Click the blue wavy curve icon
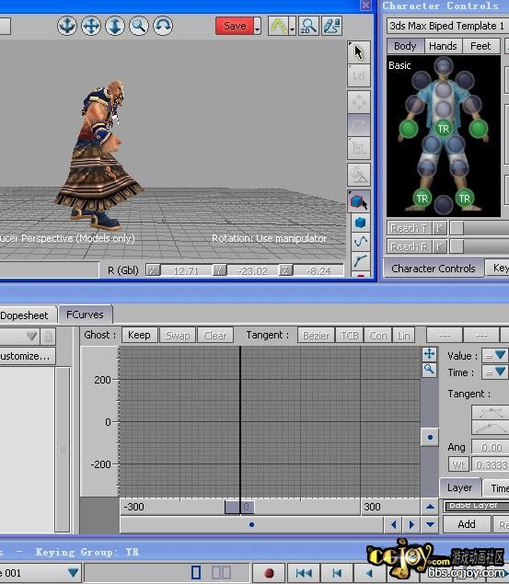 360,242
